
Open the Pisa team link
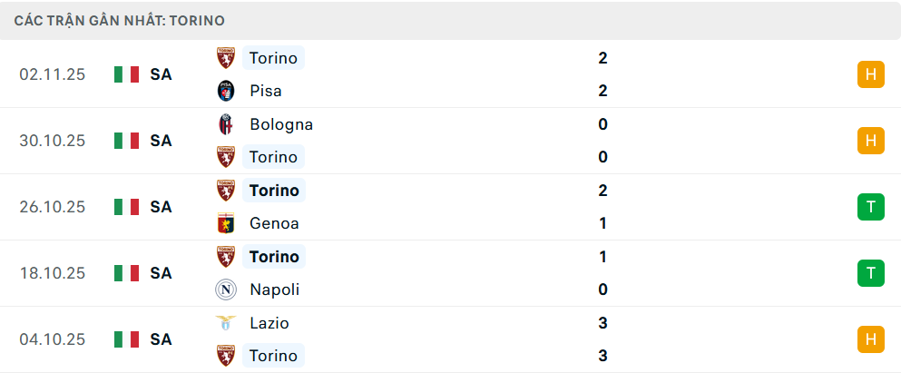(x=265, y=91)
